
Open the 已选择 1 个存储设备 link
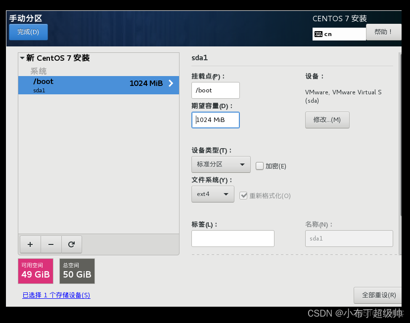click(x=56, y=295)
